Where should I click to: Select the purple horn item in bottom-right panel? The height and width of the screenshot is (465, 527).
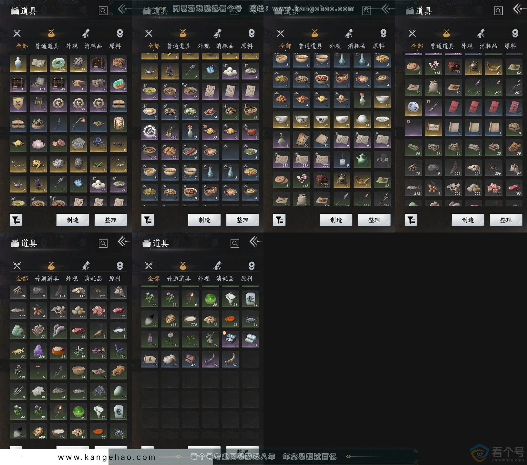click(210, 359)
